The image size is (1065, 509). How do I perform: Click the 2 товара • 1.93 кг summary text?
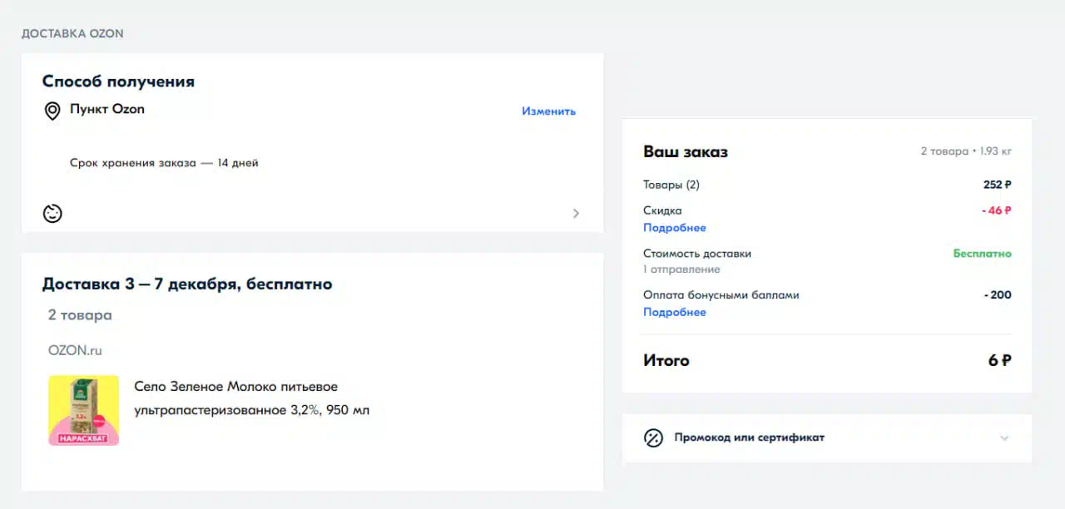[966, 151]
